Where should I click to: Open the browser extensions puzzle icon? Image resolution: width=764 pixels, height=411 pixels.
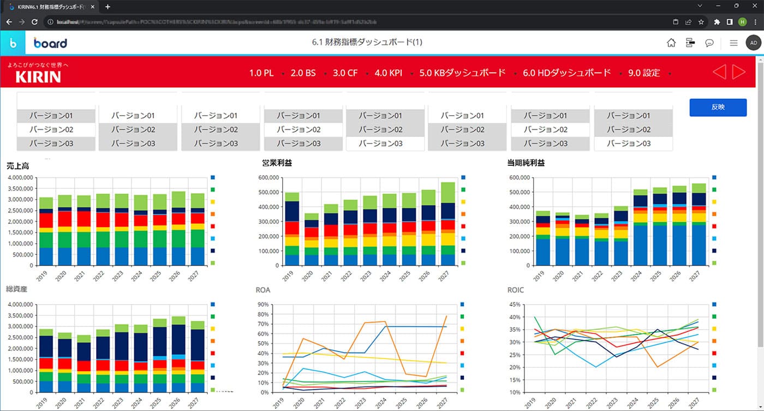pyautogui.click(x=717, y=22)
